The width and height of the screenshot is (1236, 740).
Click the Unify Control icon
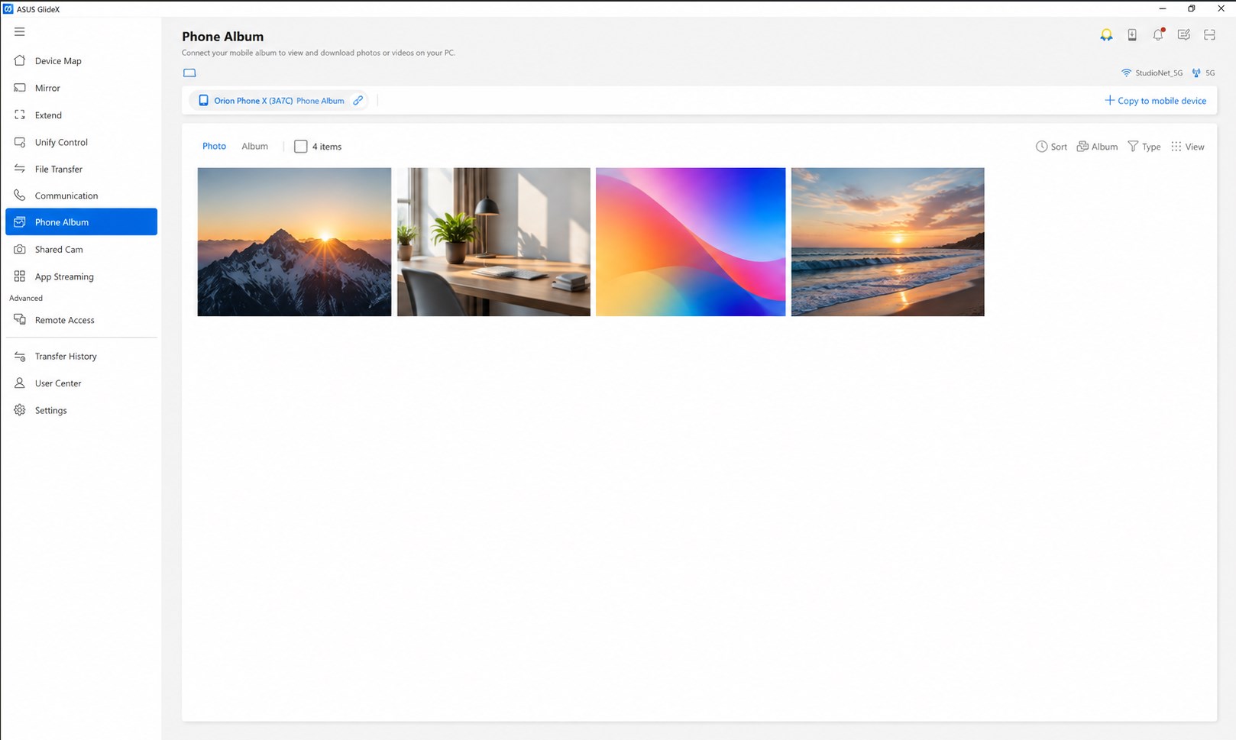pos(20,142)
